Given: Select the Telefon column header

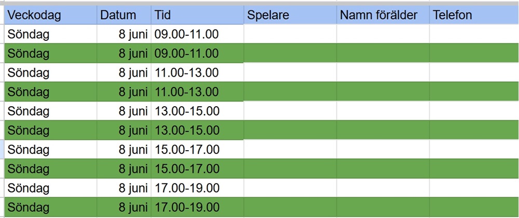Looking at the screenshot, I should point(473,15).
